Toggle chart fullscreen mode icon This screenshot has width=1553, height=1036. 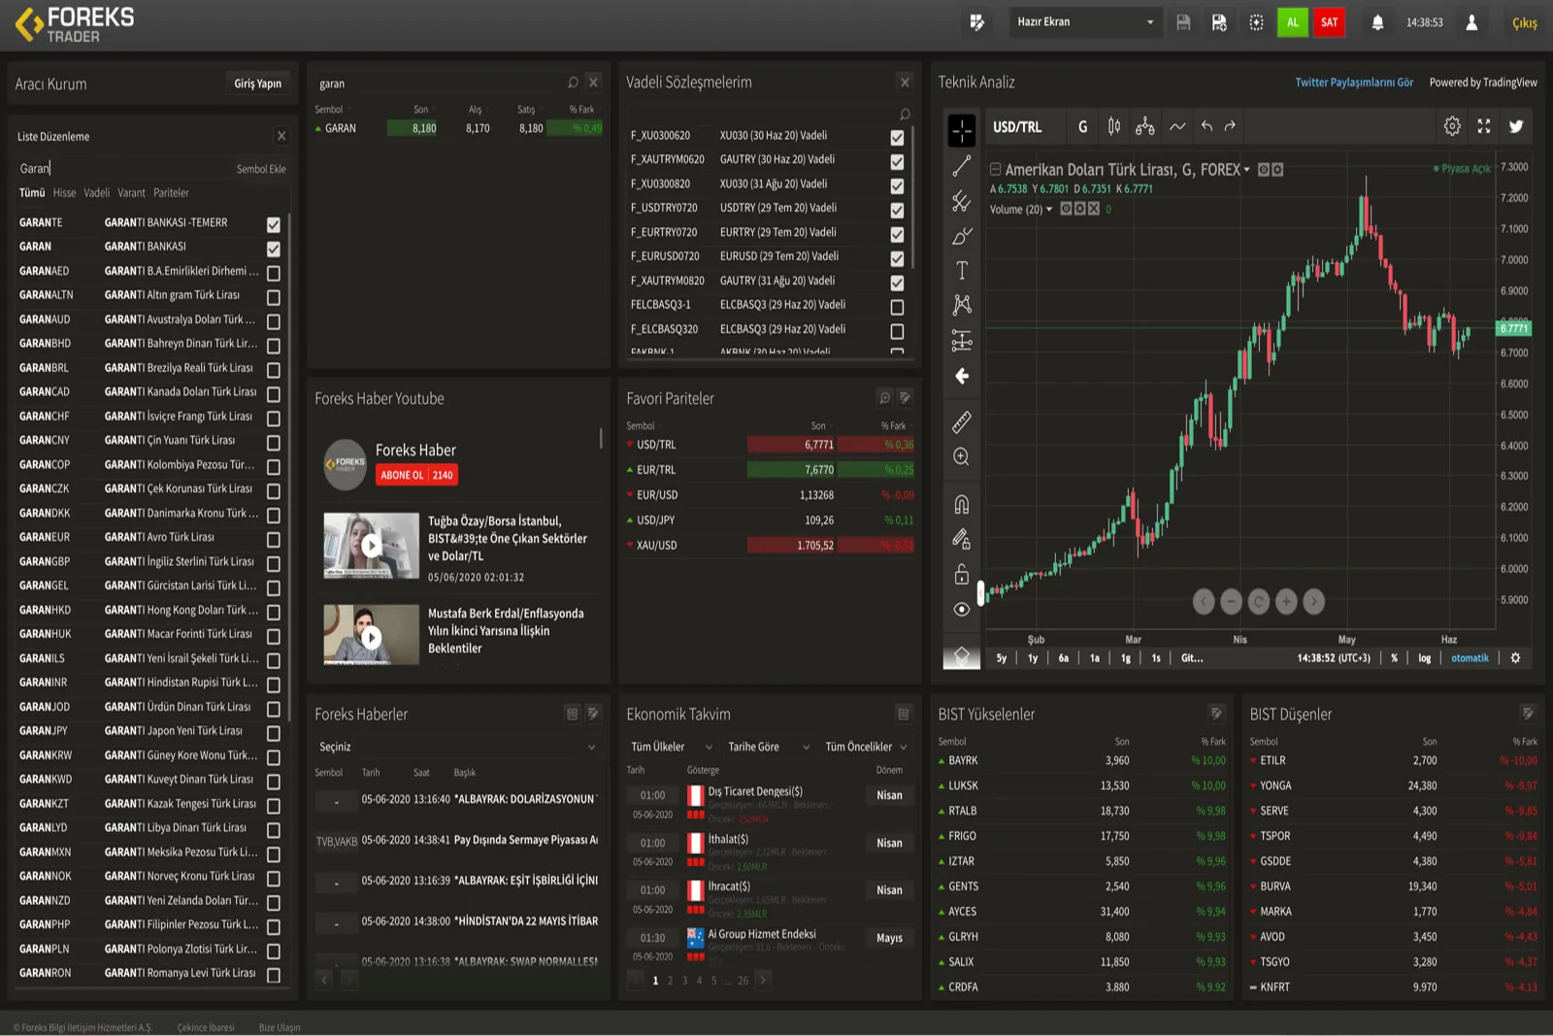pos(1484,126)
